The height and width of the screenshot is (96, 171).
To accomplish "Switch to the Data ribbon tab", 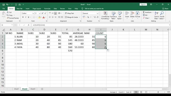I will 55,9.
